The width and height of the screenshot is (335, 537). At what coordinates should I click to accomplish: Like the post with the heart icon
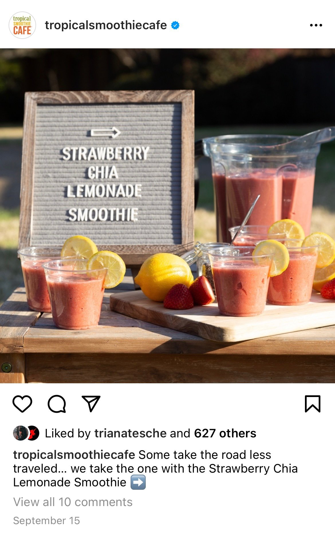[x=22, y=404]
